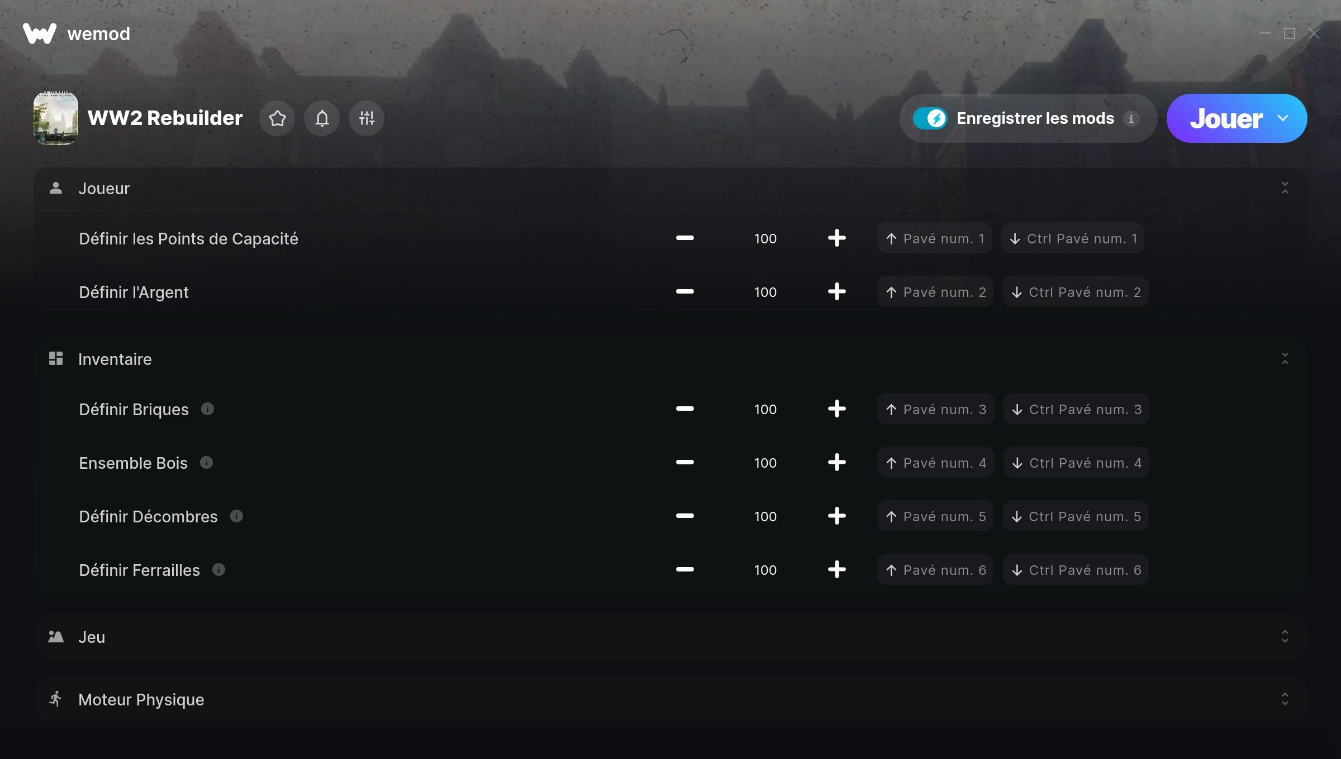The image size is (1341, 759).
Task: Show info tooltip for Définir Décombres
Action: click(236, 516)
